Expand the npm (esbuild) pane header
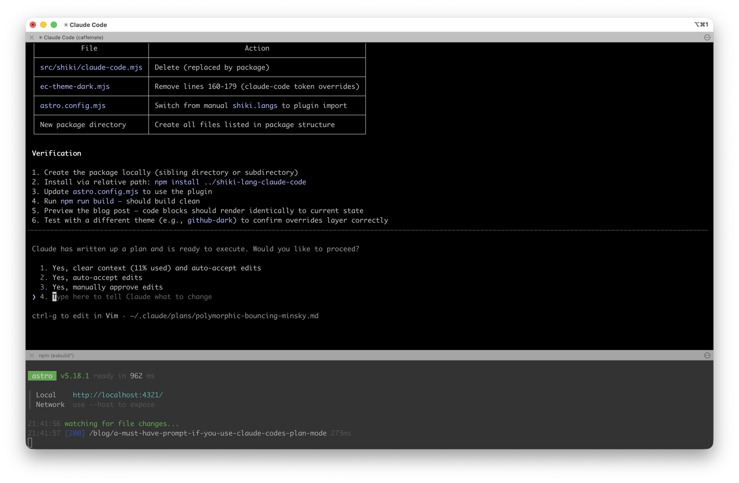 coord(56,356)
